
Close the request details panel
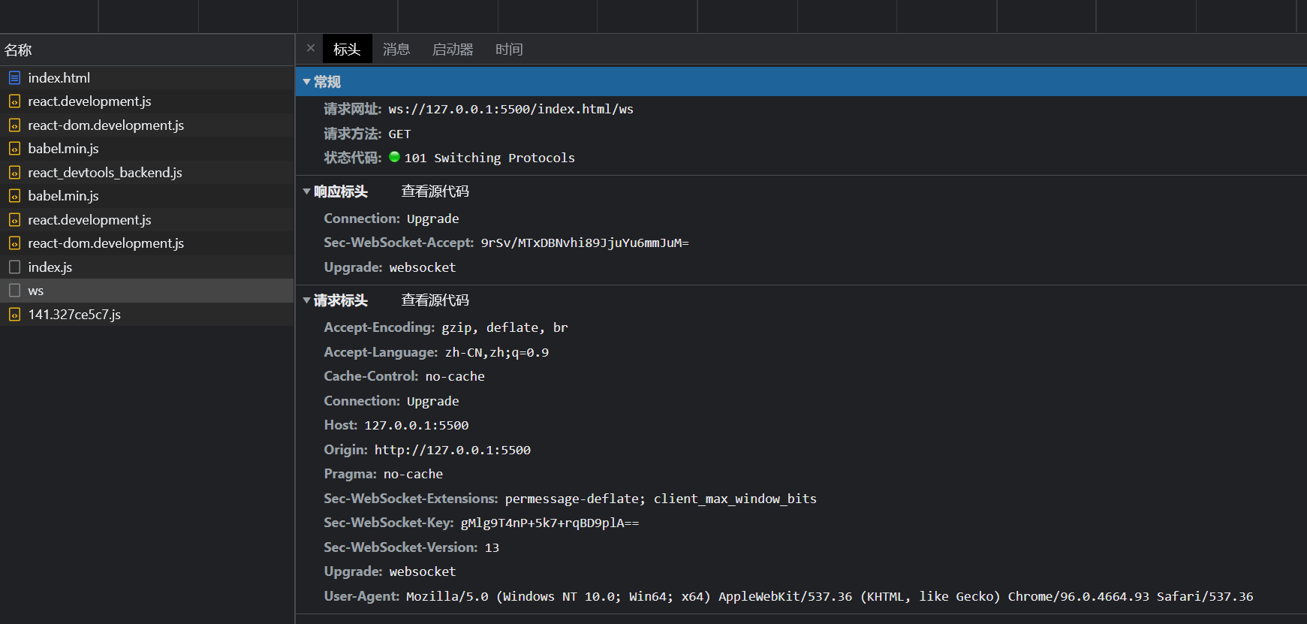click(x=311, y=48)
